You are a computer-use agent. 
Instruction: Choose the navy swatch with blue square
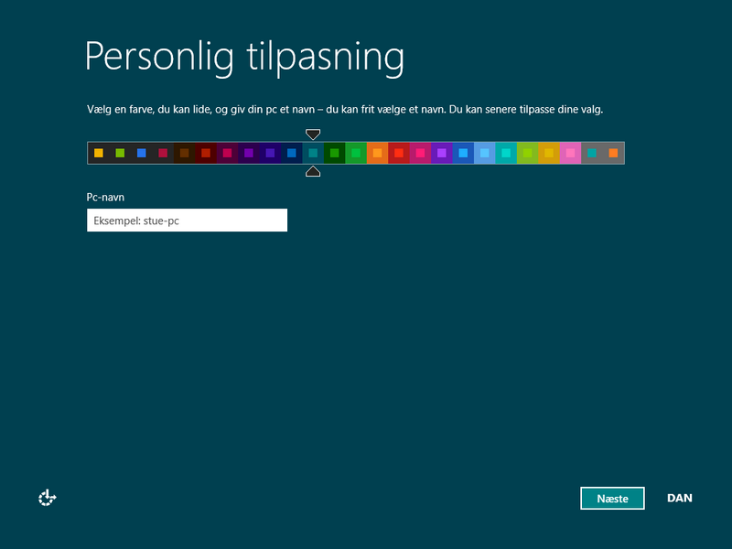[x=292, y=153]
